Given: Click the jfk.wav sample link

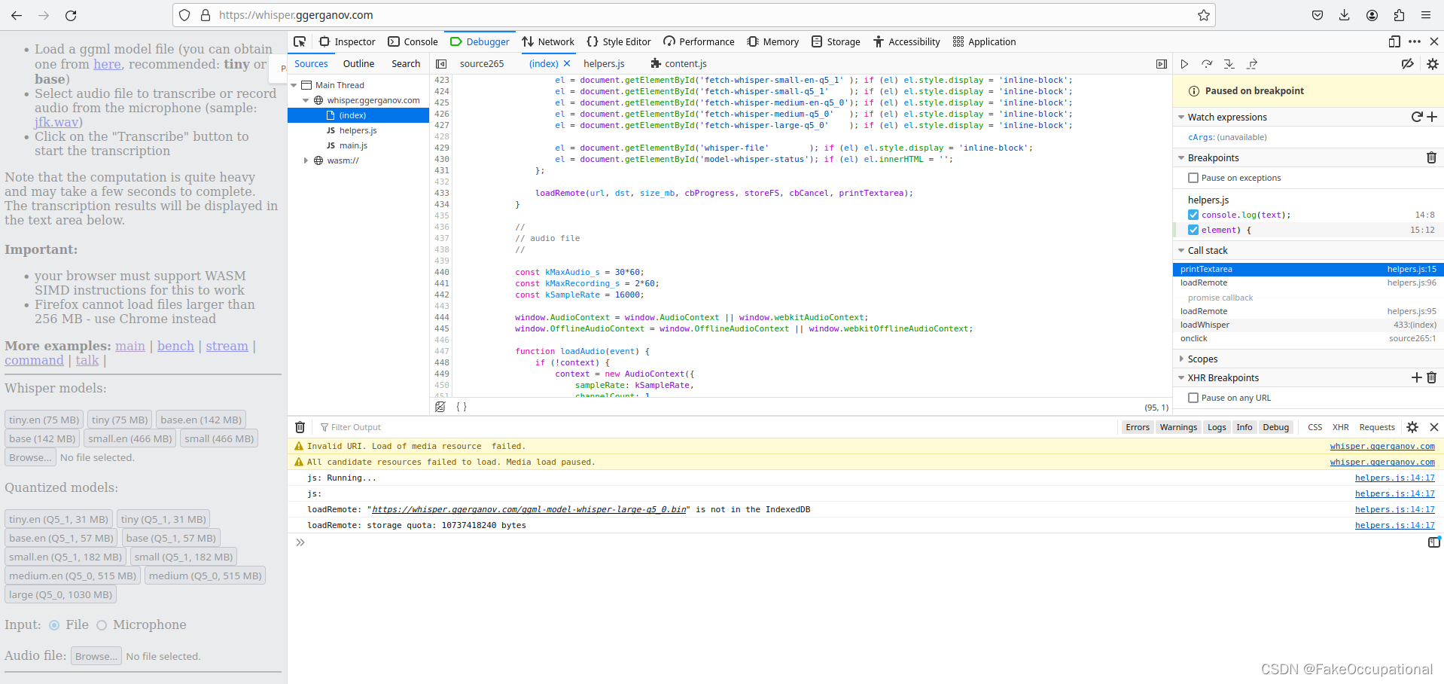Looking at the screenshot, I should click(x=56, y=122).
